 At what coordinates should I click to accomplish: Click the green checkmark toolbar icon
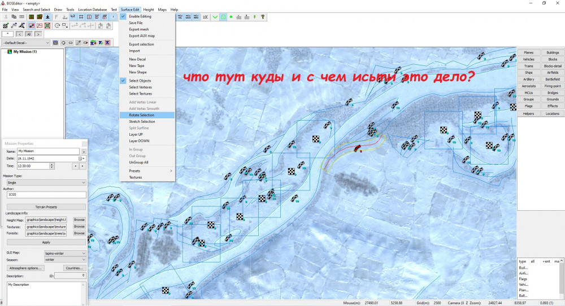(x=215, y=17)
